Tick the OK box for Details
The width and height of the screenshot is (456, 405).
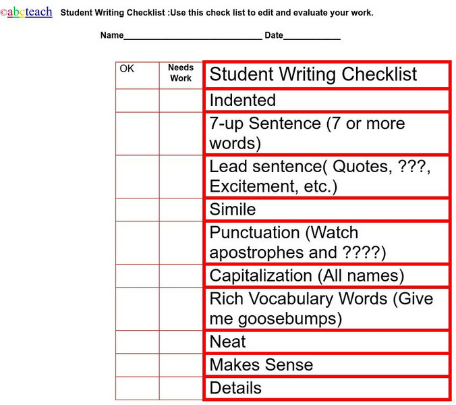click(x=138, y=388)
